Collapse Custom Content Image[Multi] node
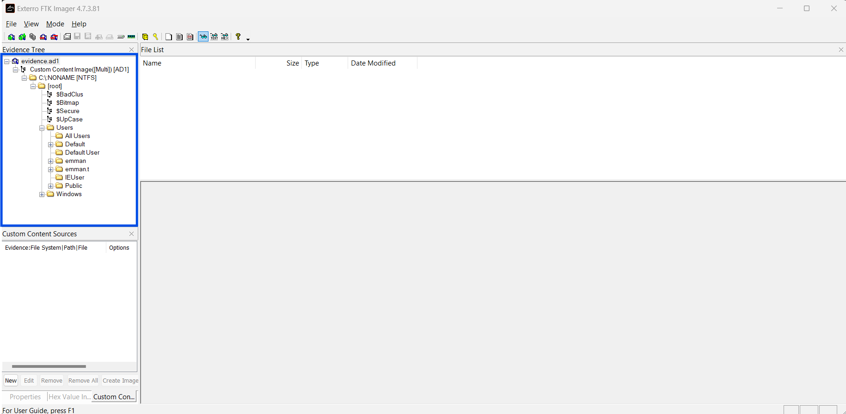 [x=16, y=70]
